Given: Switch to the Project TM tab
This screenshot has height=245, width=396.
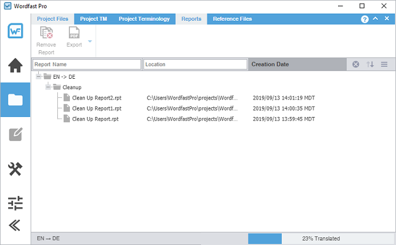Looking at the screenshot, I should point(93,19).
